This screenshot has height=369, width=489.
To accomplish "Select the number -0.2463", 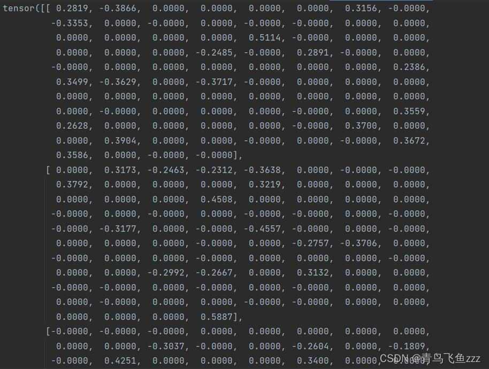I will (166, 170).
